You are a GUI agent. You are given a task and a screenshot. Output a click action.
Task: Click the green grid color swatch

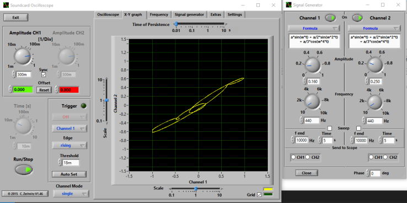pos(267,194)
